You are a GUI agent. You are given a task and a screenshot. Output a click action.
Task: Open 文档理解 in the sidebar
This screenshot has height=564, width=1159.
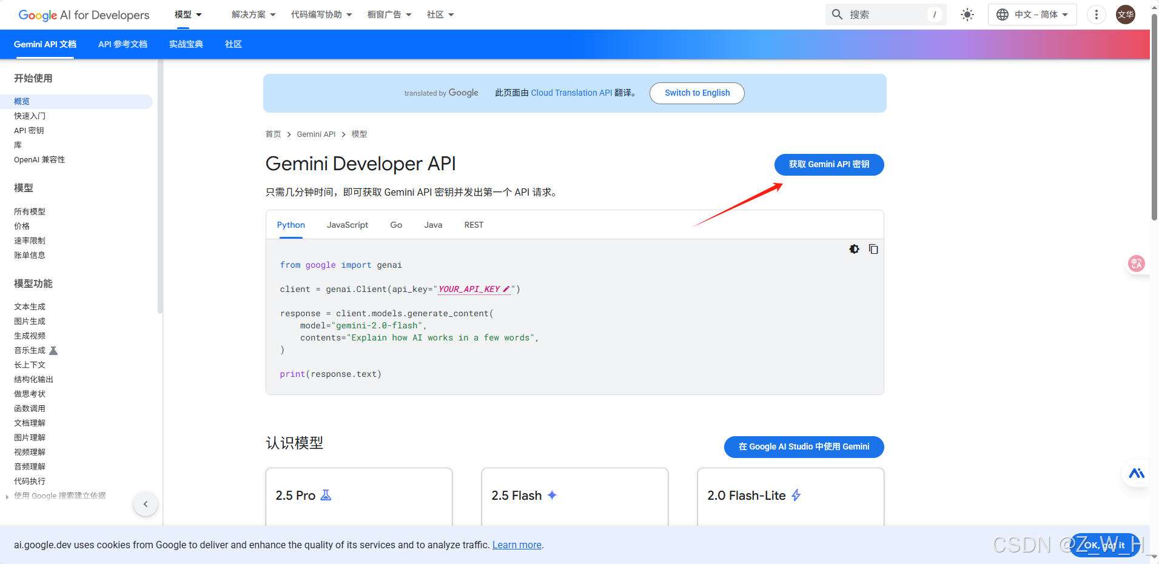30,423
